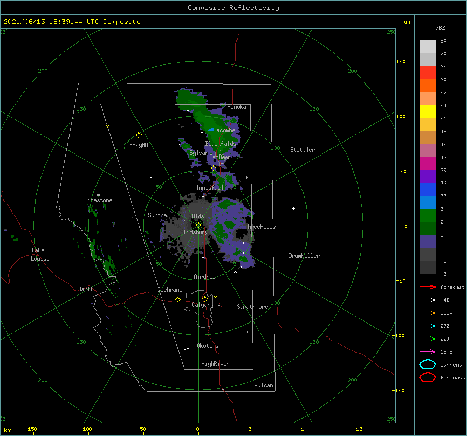Click the bright yellow swatch below 54
The image size is (467, 436).
[428, 111]
